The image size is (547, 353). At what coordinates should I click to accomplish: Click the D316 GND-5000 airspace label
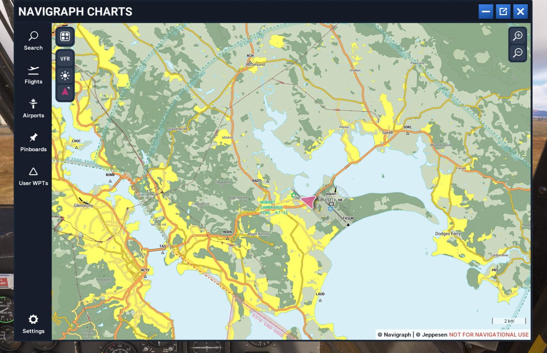pyautogui.click(x=267, y=325)
